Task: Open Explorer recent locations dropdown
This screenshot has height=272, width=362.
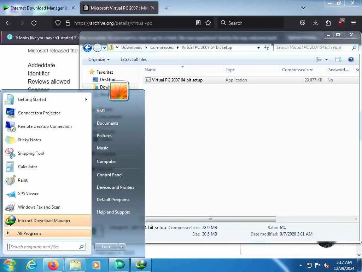Action: (x=104, y=48)
